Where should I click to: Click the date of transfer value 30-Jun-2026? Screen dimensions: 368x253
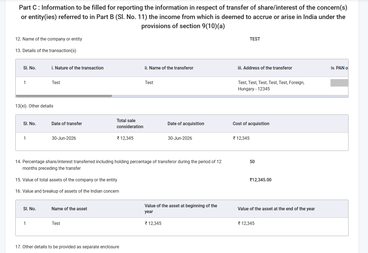point(64,138)
